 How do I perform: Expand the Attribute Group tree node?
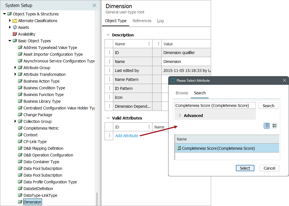15,68
